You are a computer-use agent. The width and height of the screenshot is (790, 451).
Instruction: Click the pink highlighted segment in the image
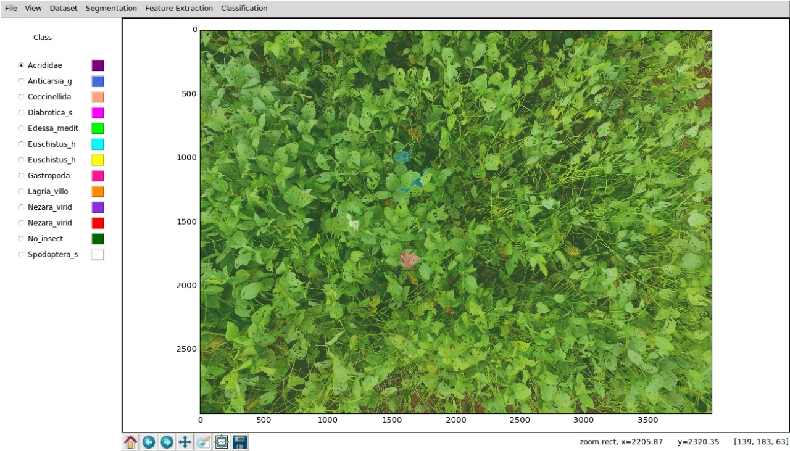click(x=409, y=259)
